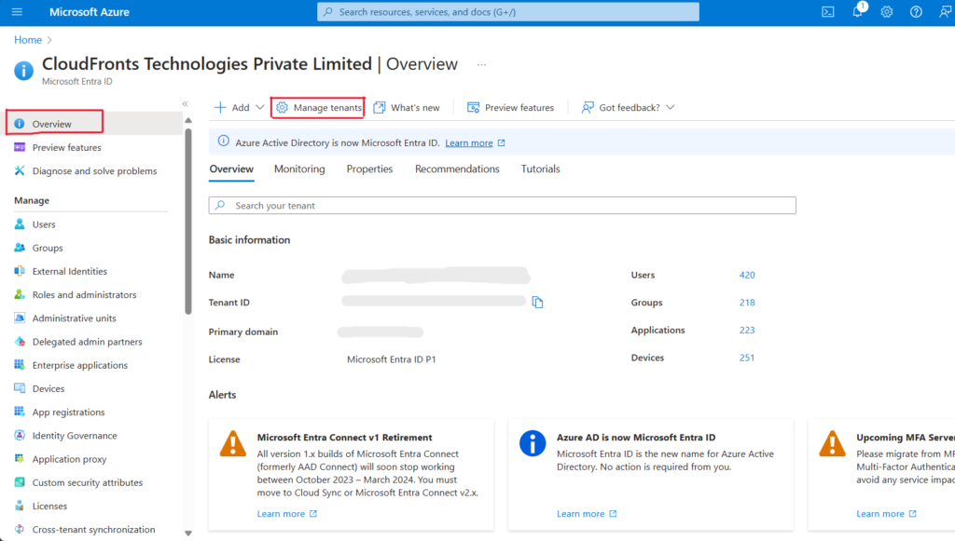
Task: Click sidebar scrollbar up arrow
Action: pyautogui.click(x=188, y=120)
